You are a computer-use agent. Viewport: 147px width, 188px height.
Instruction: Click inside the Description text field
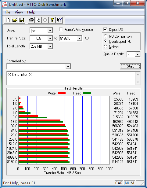(71, 78)
